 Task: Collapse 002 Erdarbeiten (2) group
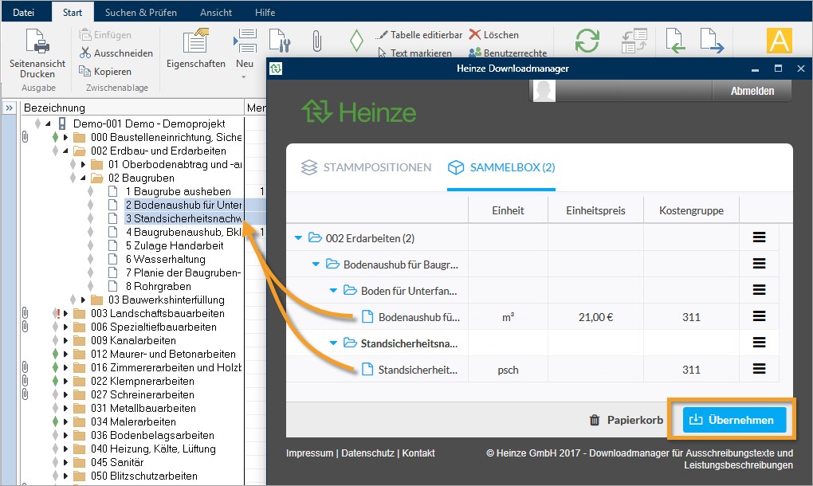(x=298, y=238)
